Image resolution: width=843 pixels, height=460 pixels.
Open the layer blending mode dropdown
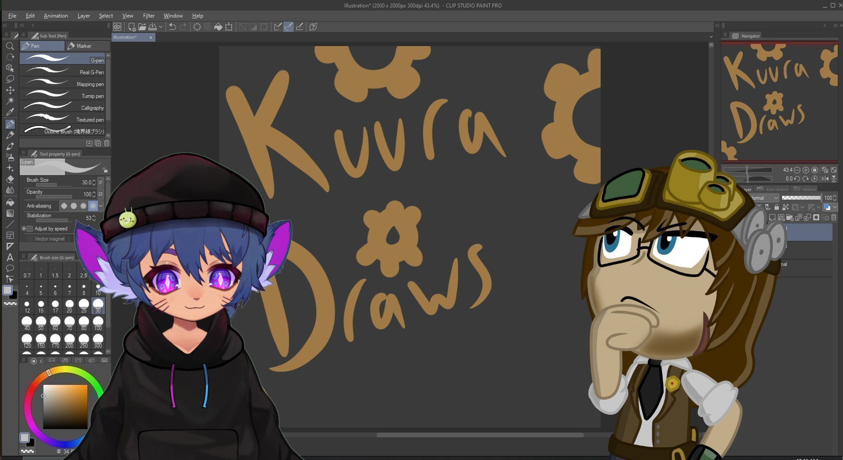click(764, 198)
